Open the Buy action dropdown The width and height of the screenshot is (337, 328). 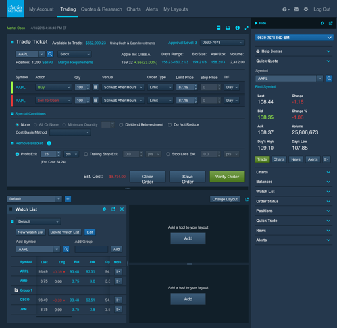tap(53, 87)
